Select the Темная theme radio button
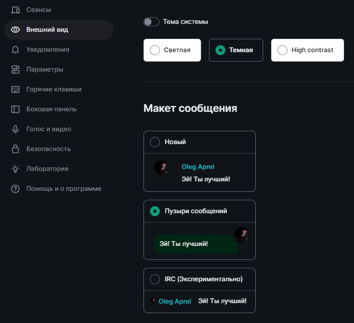This screenshot has height=323, width=354. tap(220, 50)
